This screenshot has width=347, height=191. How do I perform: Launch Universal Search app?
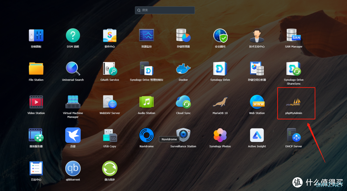click(x=73, y=69)
